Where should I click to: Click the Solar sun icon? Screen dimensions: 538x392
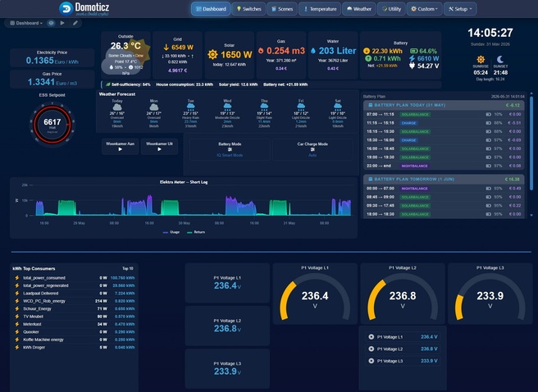tap(212, 54)
